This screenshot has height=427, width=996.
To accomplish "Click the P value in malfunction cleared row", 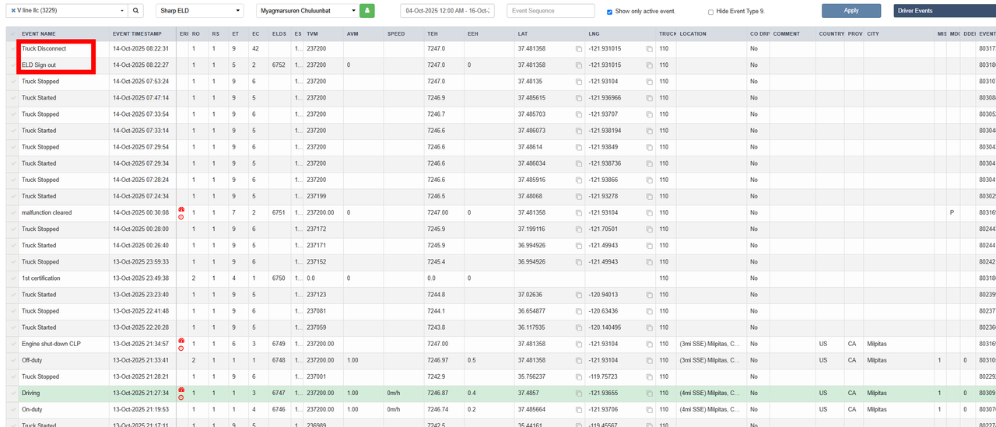I will click(952, 212).
